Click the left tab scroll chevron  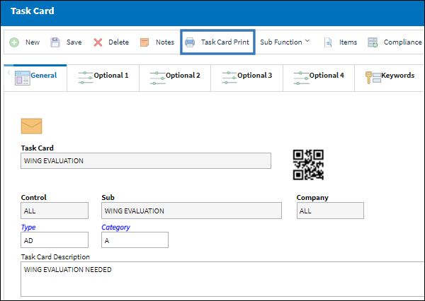point(8,72)
